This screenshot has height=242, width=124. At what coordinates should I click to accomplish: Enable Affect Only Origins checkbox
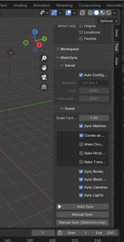81,26
